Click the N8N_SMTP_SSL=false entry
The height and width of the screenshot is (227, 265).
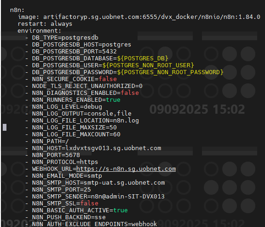pyautogui.click(x=65, y=204)
